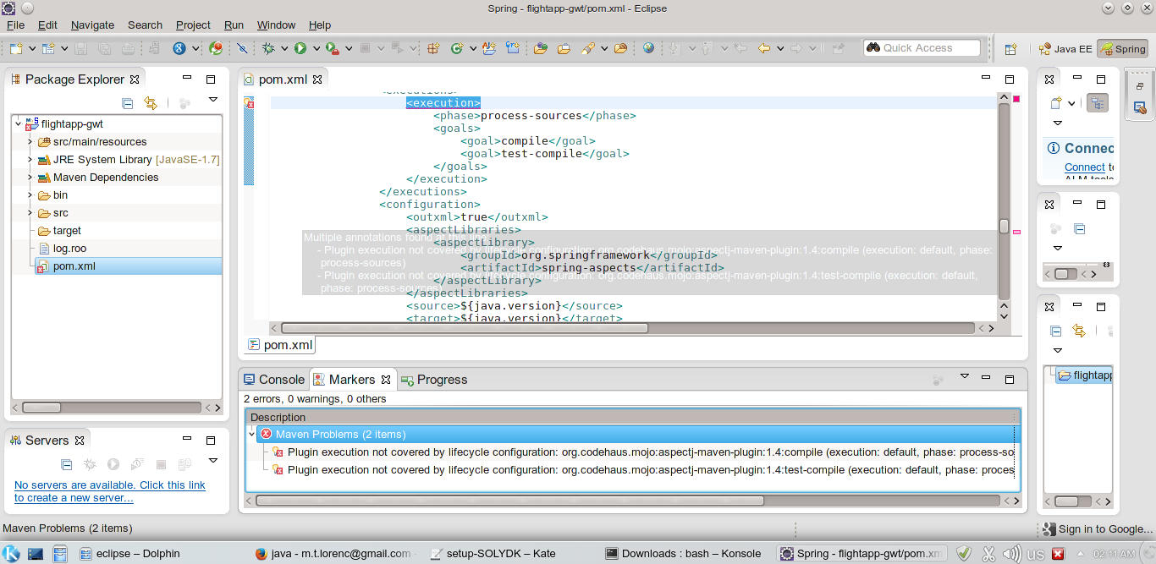Open Downloads : bash – Konsole taskbar entry
The image size is (1156, 564).
click(x=683, y=554)
